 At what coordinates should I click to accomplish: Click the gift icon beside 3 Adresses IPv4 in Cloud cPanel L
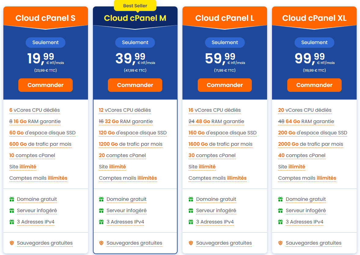[191, 222]
